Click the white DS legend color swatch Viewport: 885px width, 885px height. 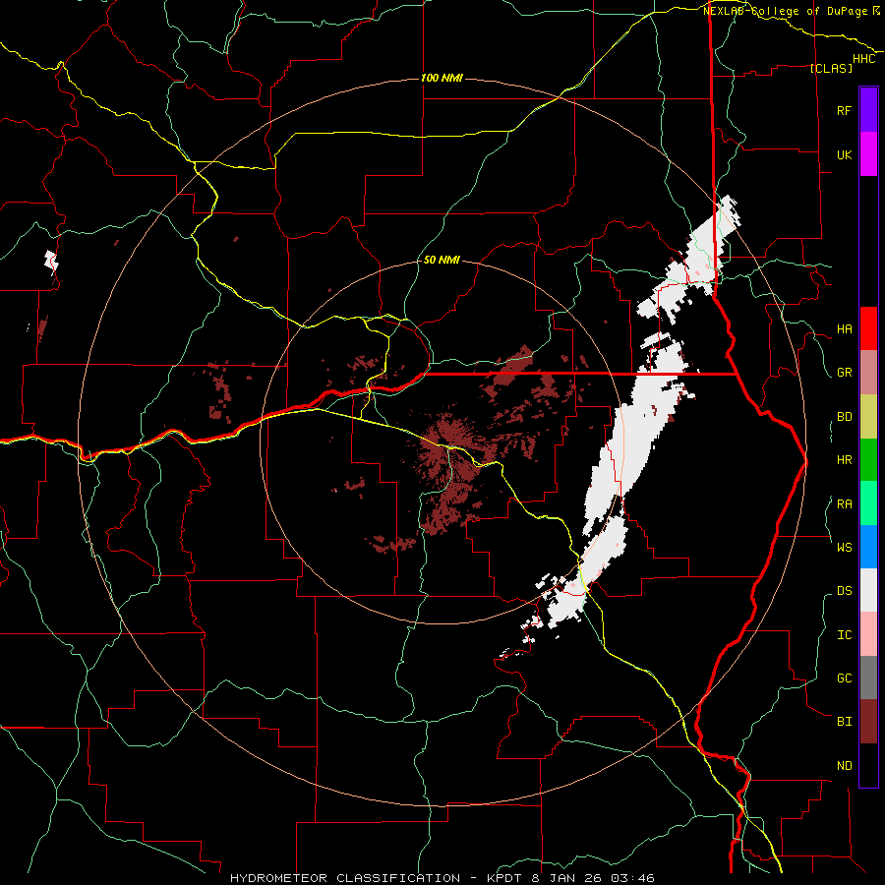(x=868, y=590)
